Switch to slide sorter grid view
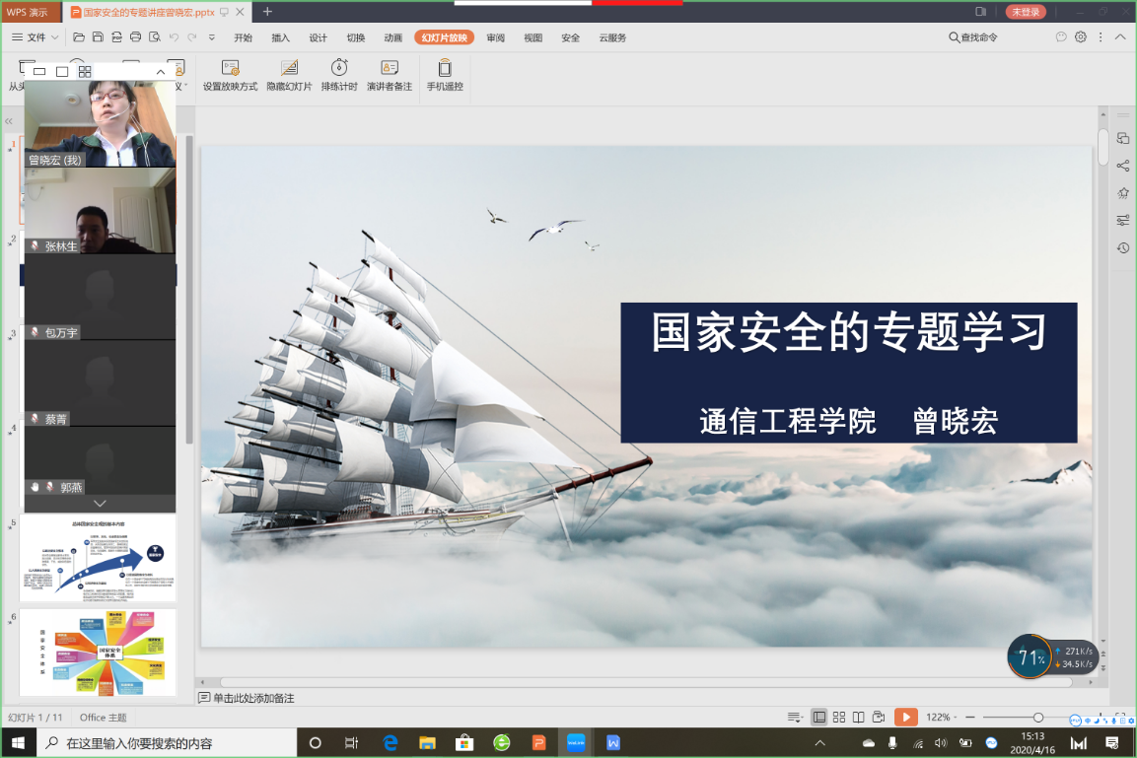Image resolution: width=1137 pixels, height=758 pixels. 839,718
